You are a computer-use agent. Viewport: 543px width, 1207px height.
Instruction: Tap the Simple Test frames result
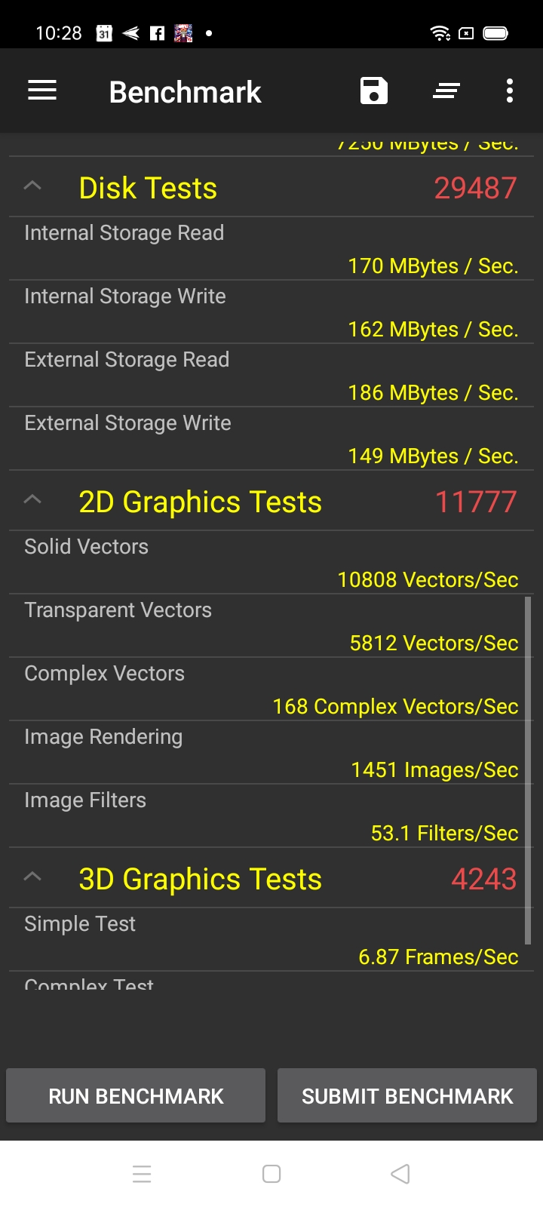click(x=438, y=957)
